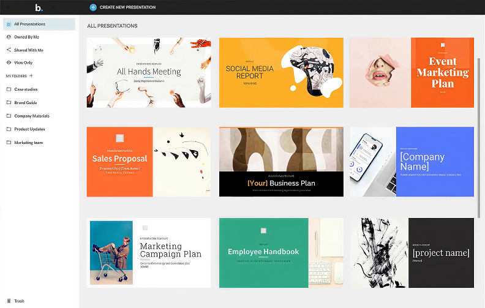This screenshot has height=308, width=485.
Task: Open the [Your] Business Plan presentation
Action: pyautogui.click(x=281, y=162)
